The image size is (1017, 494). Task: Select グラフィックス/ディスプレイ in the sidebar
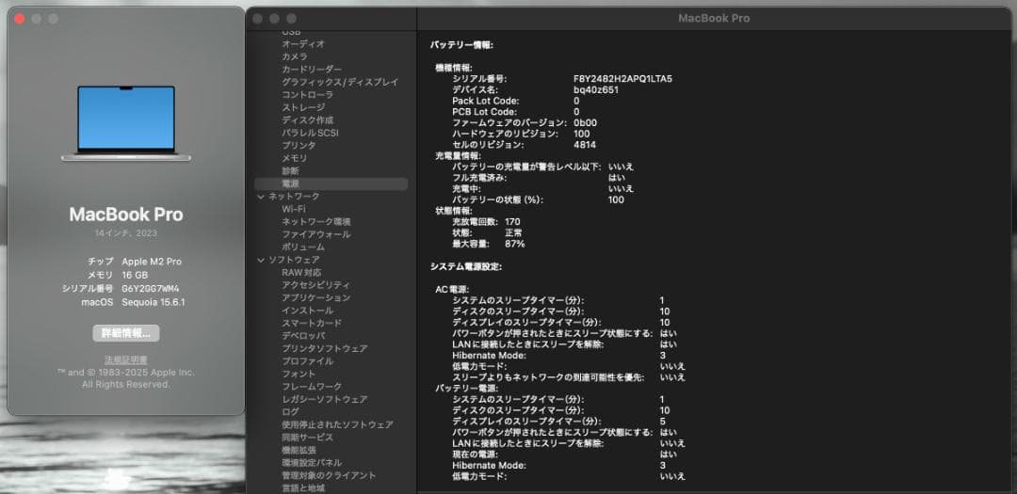pyautogui.click(x=340, y=83)
